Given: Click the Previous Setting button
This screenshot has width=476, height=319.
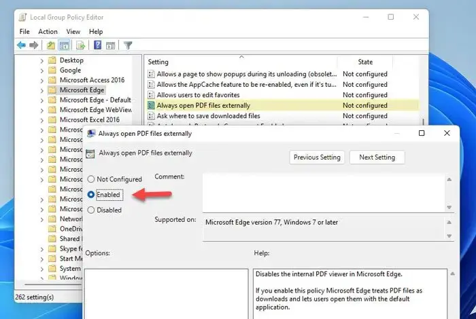Looking at the screenshot, I should [317, 157].
